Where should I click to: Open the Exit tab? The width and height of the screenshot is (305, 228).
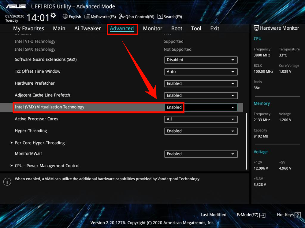click(215, 28)
